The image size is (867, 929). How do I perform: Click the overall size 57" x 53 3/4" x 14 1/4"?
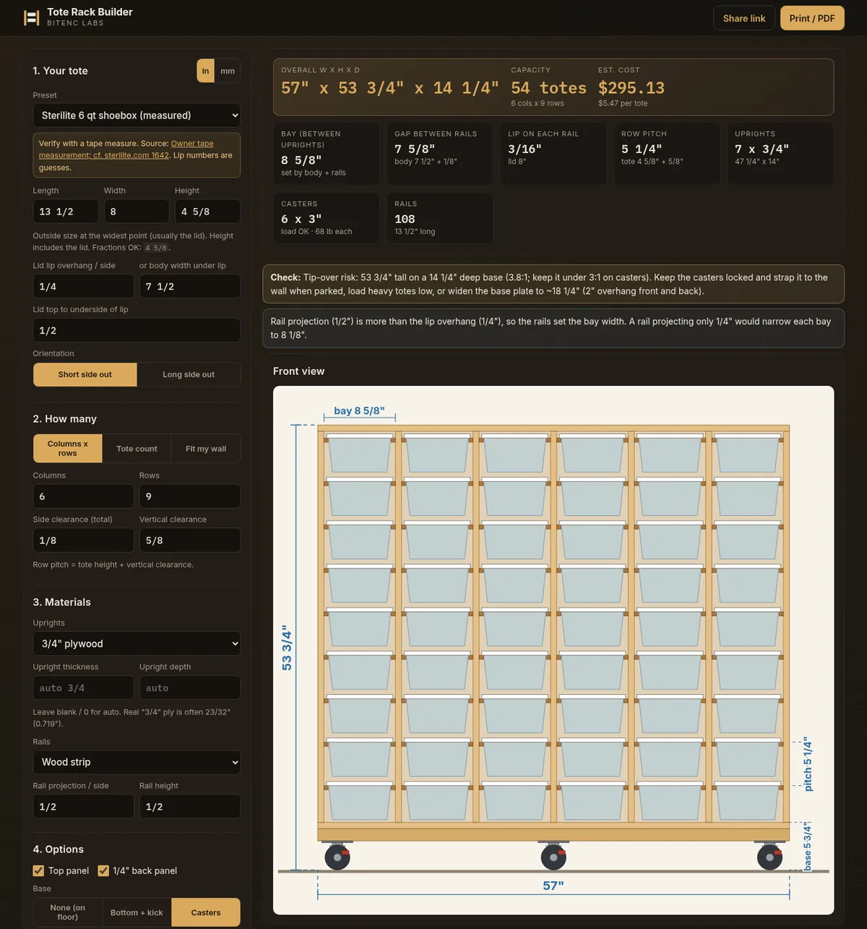tap(389, 88)
